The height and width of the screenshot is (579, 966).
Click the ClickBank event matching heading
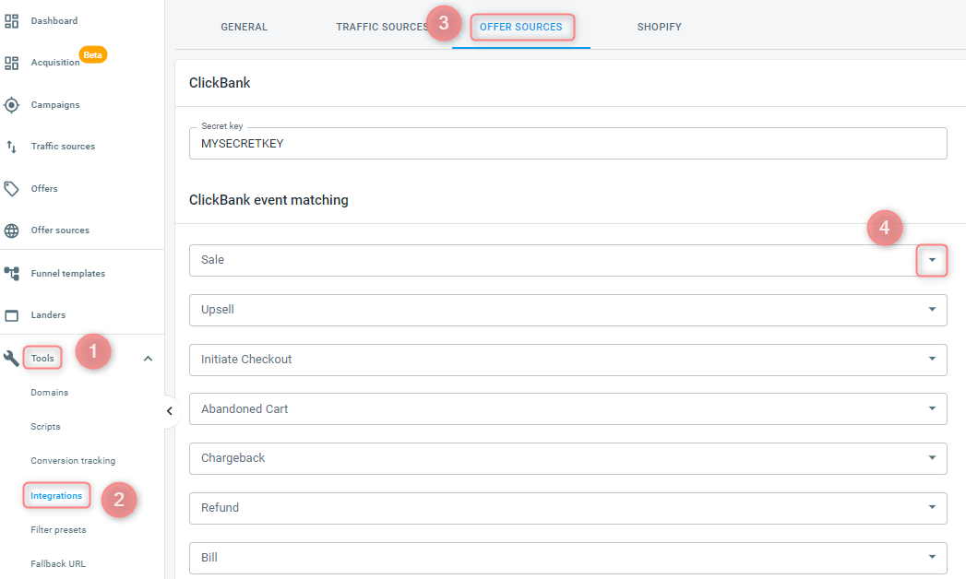(x=268, y=200)
